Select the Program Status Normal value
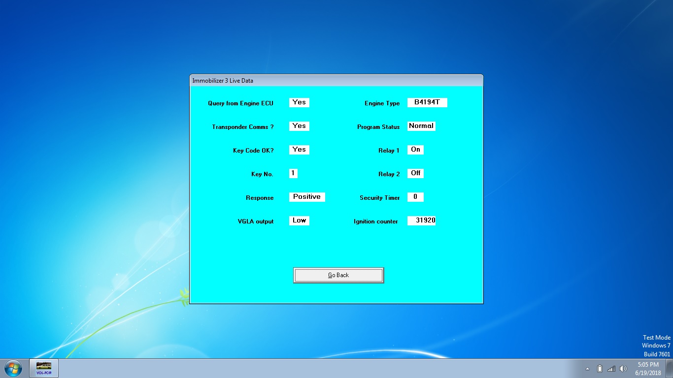The image size is (673, 378). [421, 126]
